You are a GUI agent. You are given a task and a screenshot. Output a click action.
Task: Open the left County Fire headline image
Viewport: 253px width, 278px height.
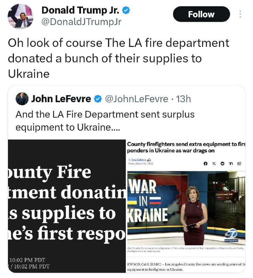coord(67,206)
